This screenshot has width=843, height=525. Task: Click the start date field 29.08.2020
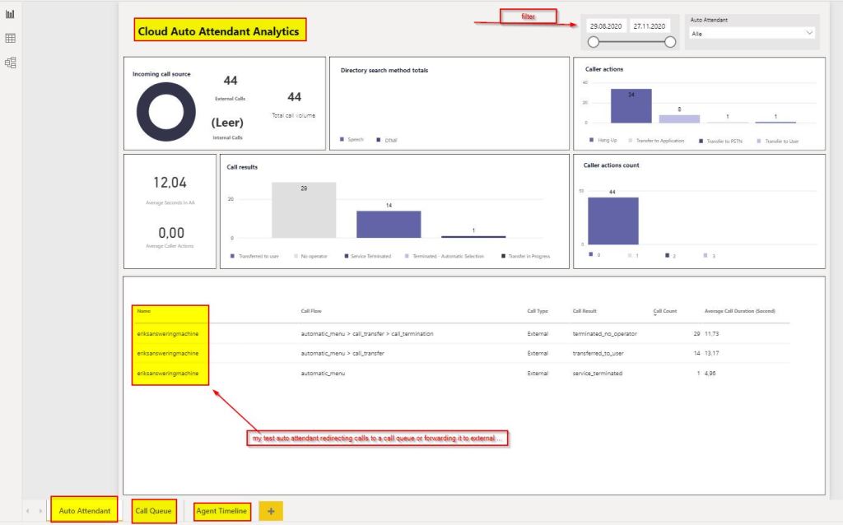point(605,26)
